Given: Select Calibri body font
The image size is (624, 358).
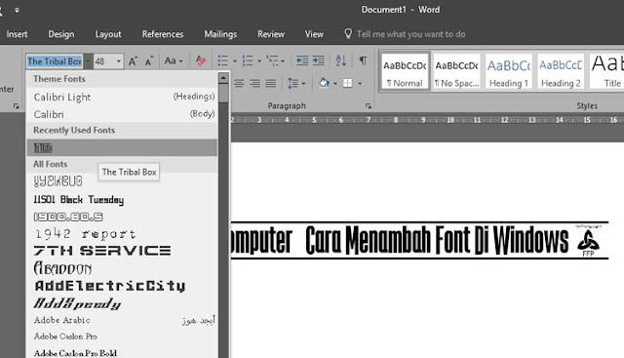Looking at the screenshot, I should [122, 114].
